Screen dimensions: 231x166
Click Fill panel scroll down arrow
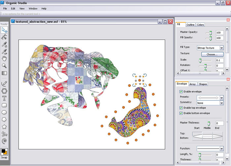[227, 69]
